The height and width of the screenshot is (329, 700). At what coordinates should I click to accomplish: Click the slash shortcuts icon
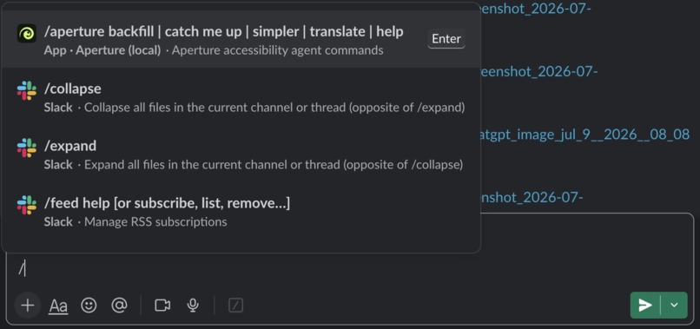pyautogui.click(x=235, y=306)
